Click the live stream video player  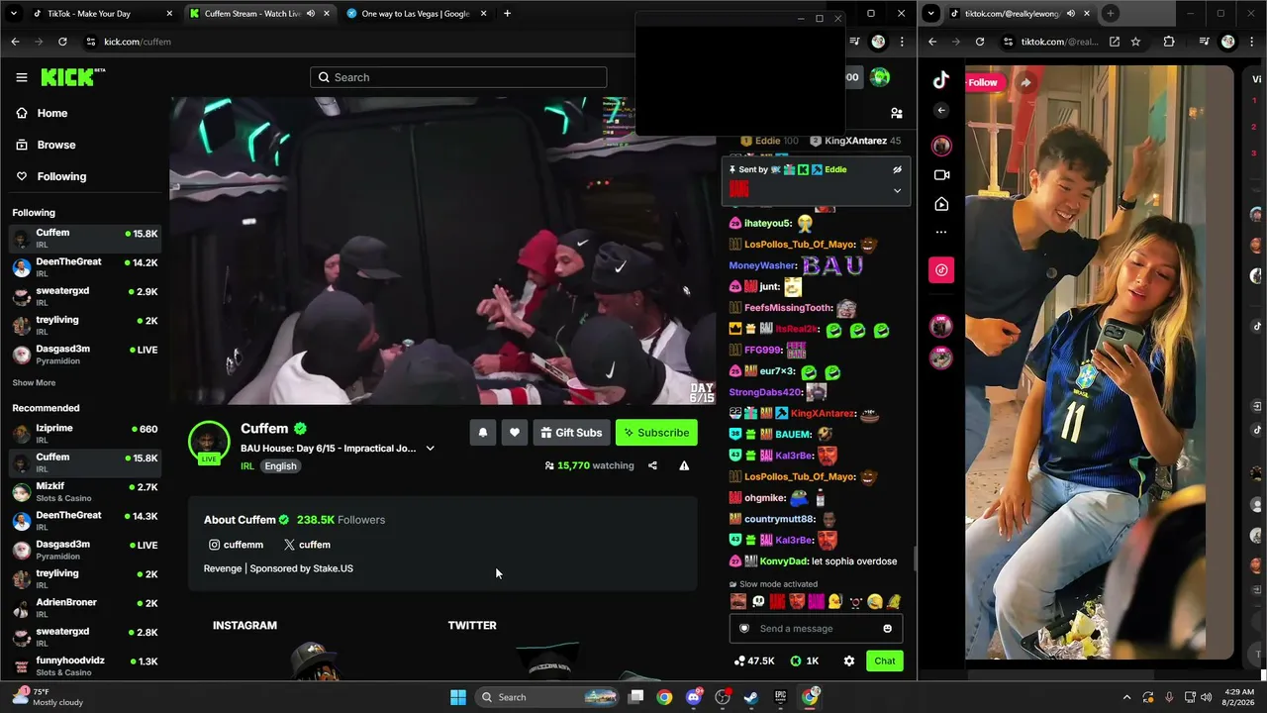point(443,251)
